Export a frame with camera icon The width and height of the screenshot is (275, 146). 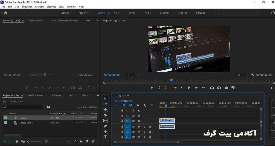(226, 88)
